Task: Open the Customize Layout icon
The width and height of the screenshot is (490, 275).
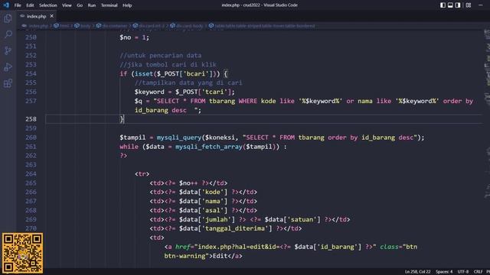Action: [469, 5]
